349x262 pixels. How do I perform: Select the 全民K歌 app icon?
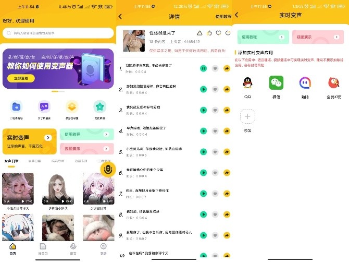[334, 83]
